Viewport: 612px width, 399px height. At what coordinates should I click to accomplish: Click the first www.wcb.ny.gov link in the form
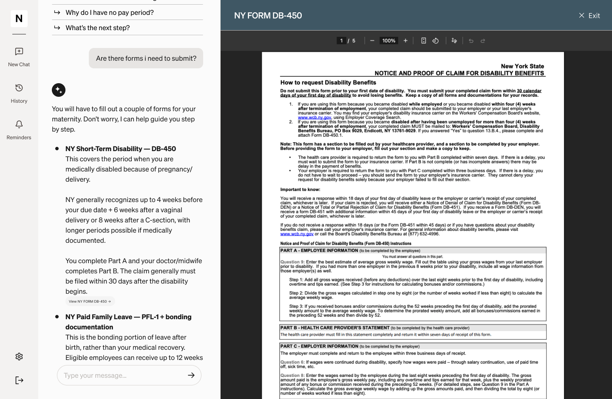tap(314, 118)
